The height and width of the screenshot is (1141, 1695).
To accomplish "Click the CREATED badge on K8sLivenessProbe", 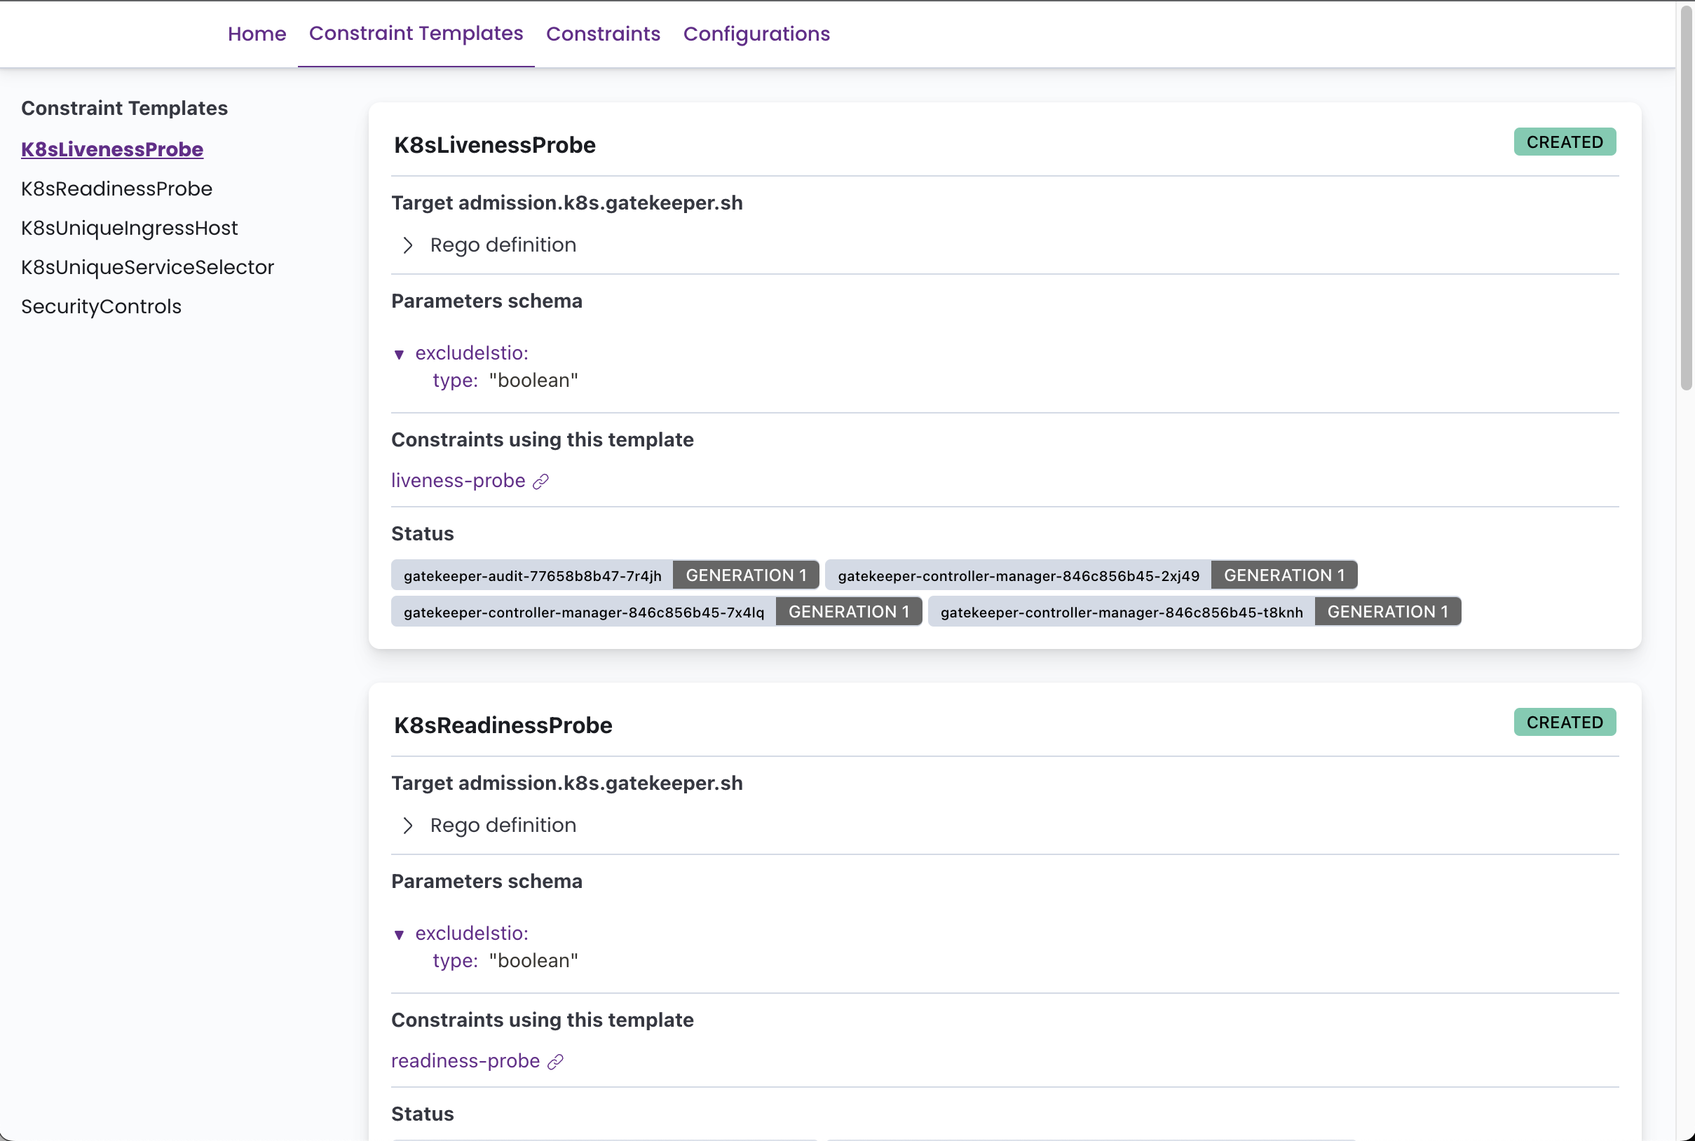I will [1564, 142].
